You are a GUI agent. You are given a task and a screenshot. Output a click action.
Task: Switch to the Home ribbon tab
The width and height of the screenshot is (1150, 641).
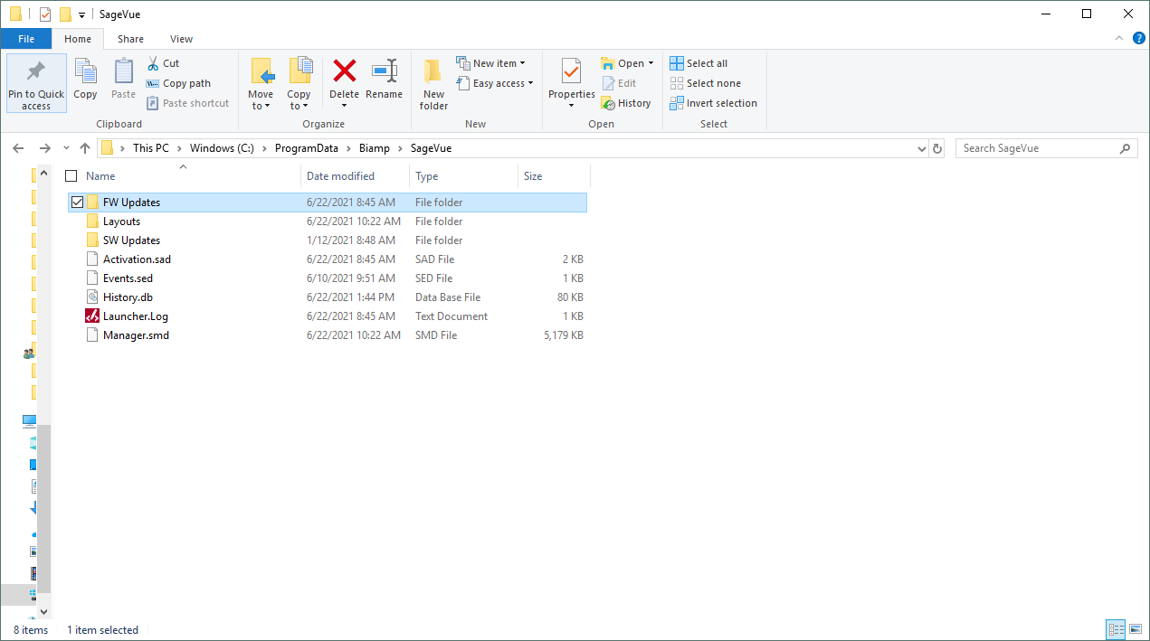[78, 39]
